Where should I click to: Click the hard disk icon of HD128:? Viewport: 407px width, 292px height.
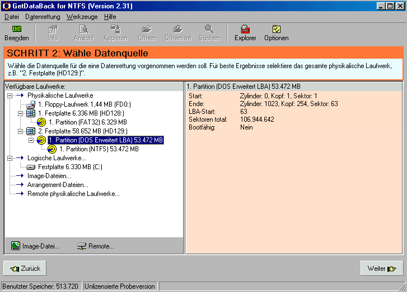click(31, 113)
